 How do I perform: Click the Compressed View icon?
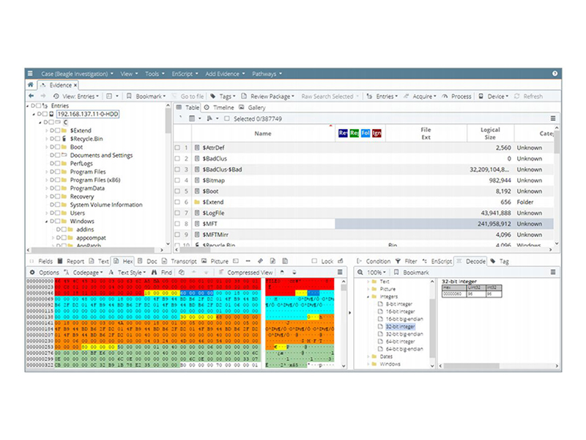tap(221, 272)
